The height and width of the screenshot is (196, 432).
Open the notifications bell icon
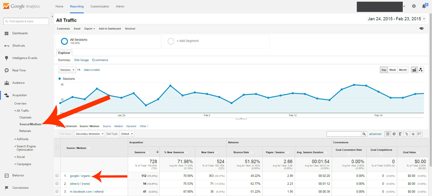tap(424, 6)
